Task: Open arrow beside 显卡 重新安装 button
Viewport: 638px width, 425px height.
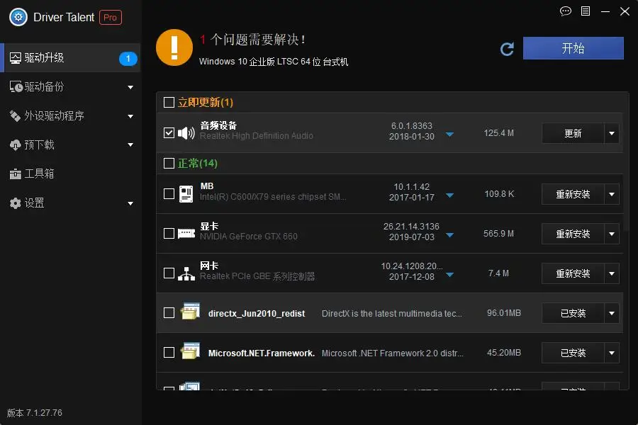Action: tap(612, 234)
